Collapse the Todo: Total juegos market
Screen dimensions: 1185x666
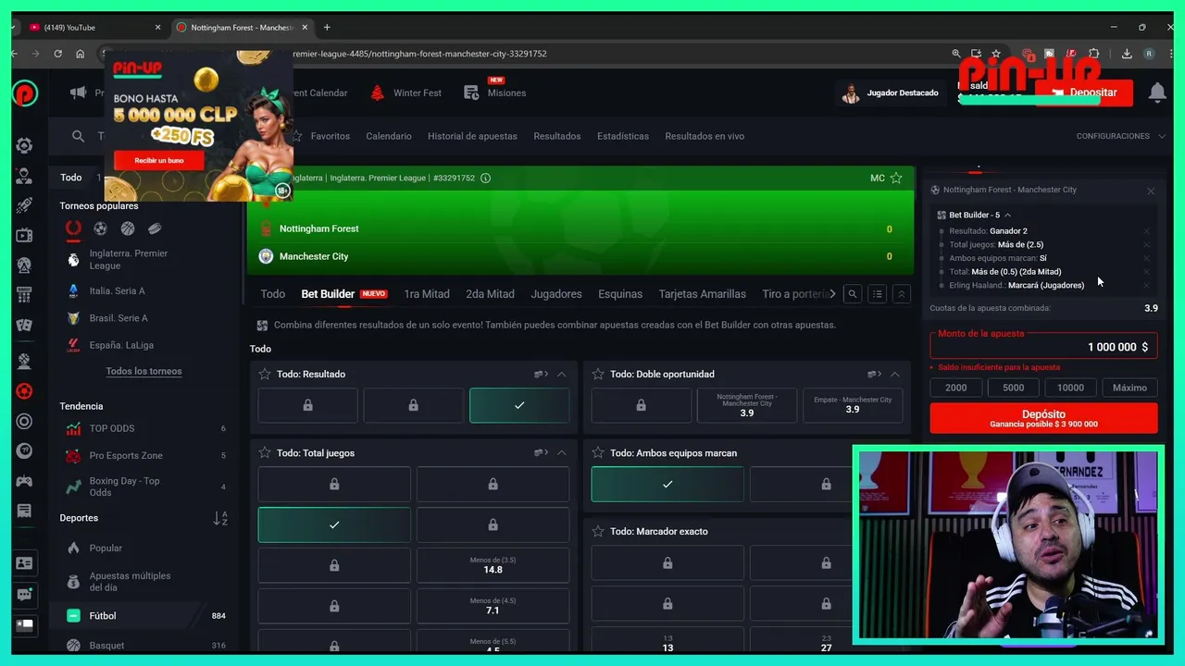561,453
